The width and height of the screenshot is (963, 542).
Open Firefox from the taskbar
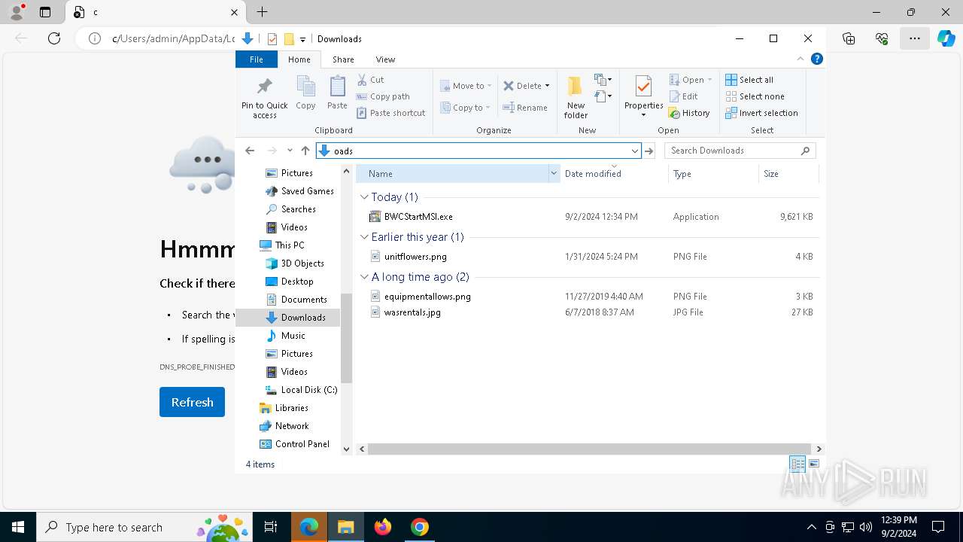click(383, 527)
